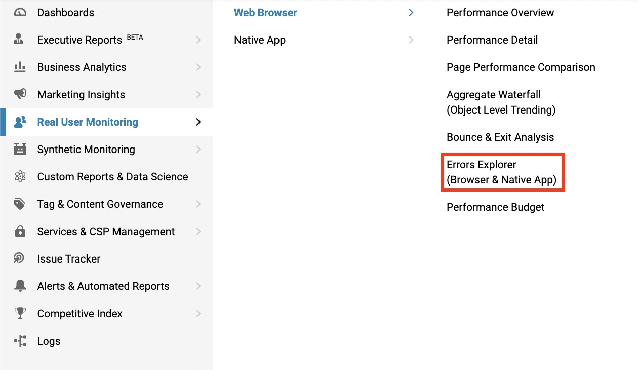Expand the Marketing Insights submenu arrow
The height and width of the screenshot is (370, 638).
tap(198, 95)
